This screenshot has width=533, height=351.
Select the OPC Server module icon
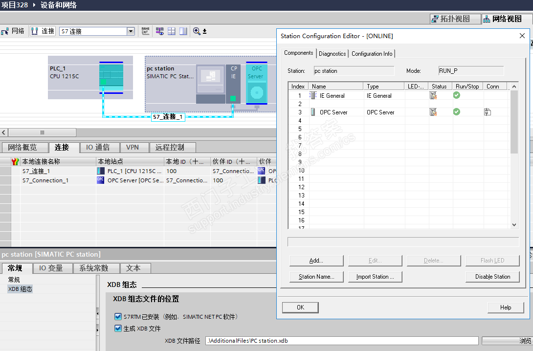257,83
